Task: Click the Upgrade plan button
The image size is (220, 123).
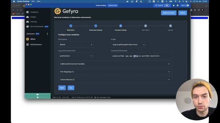Action: tap(113, 5)
